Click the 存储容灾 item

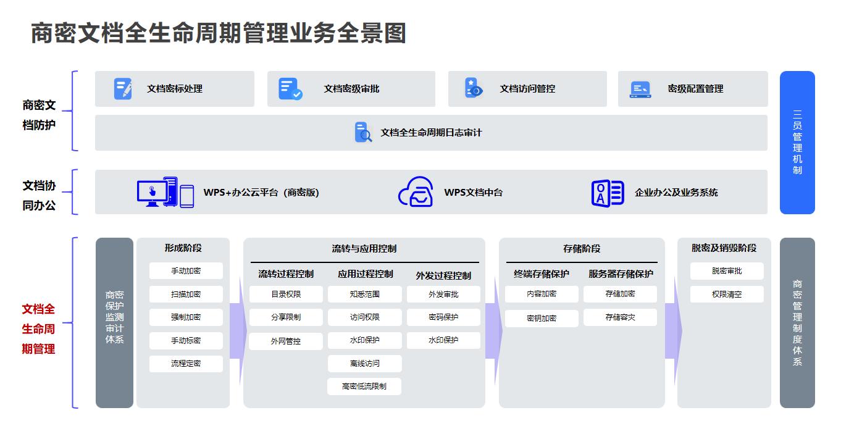[x=620, y=317]
